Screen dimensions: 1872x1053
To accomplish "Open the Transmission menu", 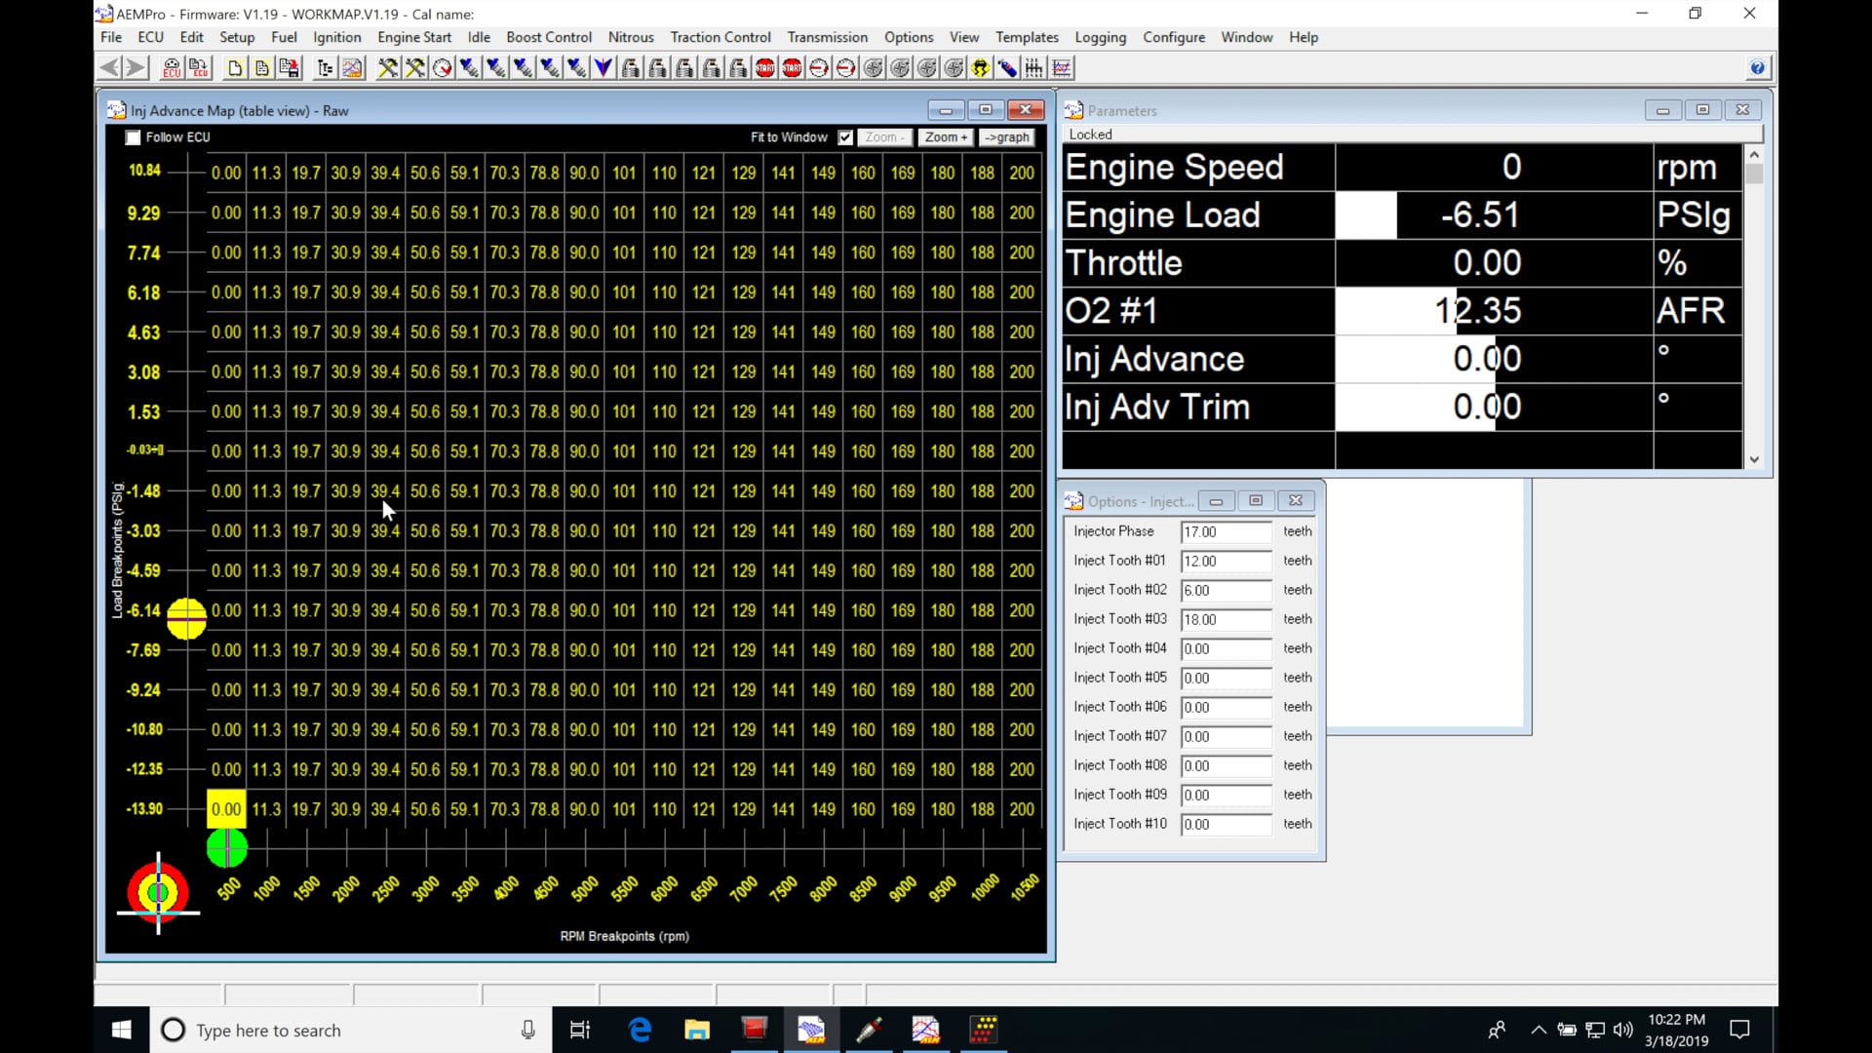I will point(827,37).
